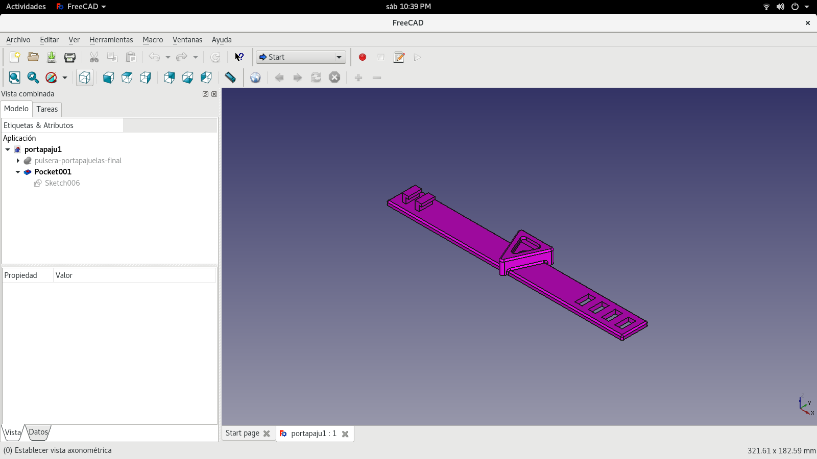The height and width of the screenshot is (459, 817).
Task: Open the Herramientas menu
Action: point(111,39)
